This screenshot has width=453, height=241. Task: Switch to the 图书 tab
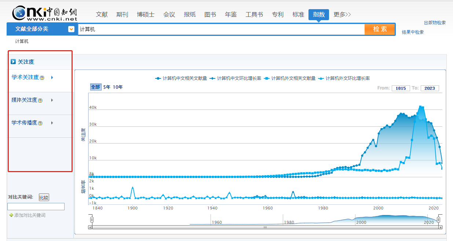[210, 15]
